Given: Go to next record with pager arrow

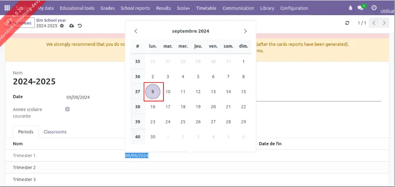Looking at the screenshot, I should coord(384,23).
